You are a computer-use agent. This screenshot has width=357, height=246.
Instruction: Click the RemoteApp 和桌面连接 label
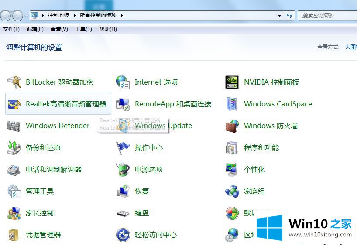point(173,104)
